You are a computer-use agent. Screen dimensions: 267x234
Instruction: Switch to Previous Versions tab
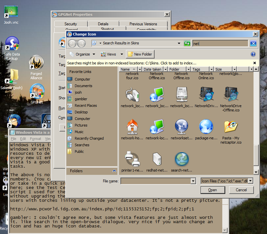[x=143, y=24]
